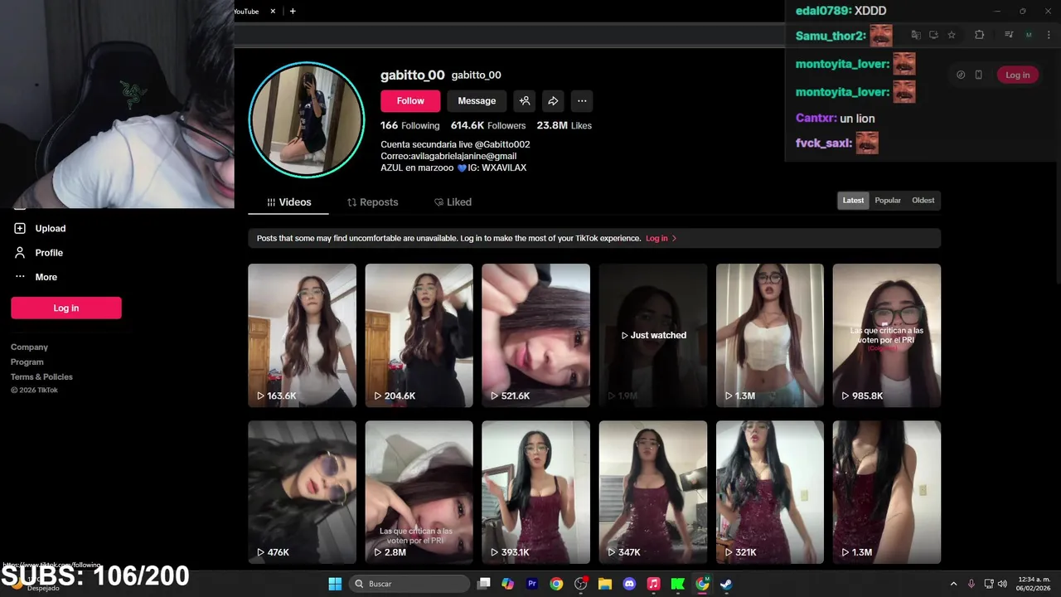Open the video with 2.8M views
This screenshot has width=1061, height=597.
click(419, 492)
